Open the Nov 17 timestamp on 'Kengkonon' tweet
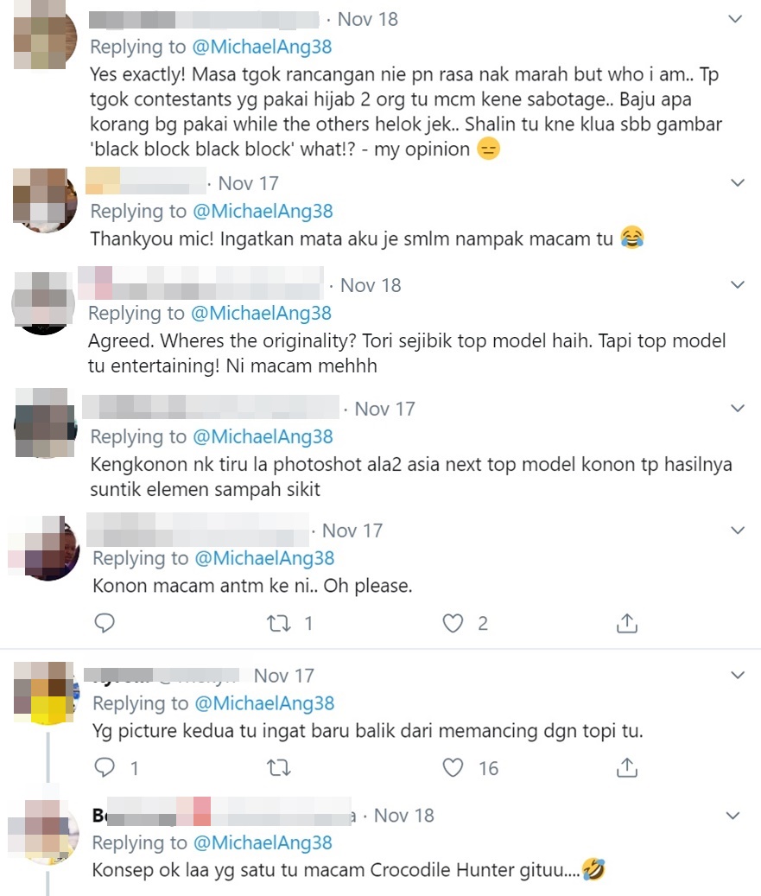 coord(384,409)
